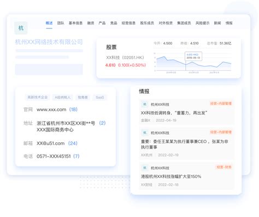Click the 高新技术企业 tag
The height and width of the screenshot is (217, 259).
point(38,98)
